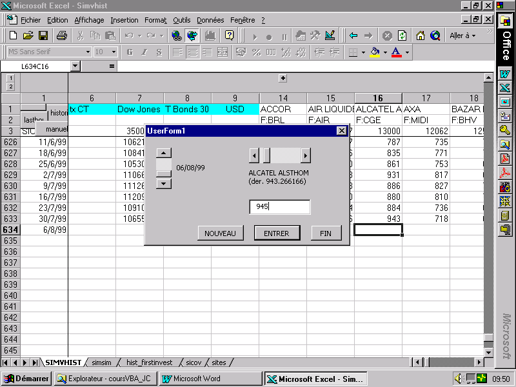Open the Affichage menu
Screen dimensions: 516x387
[89, 20]
